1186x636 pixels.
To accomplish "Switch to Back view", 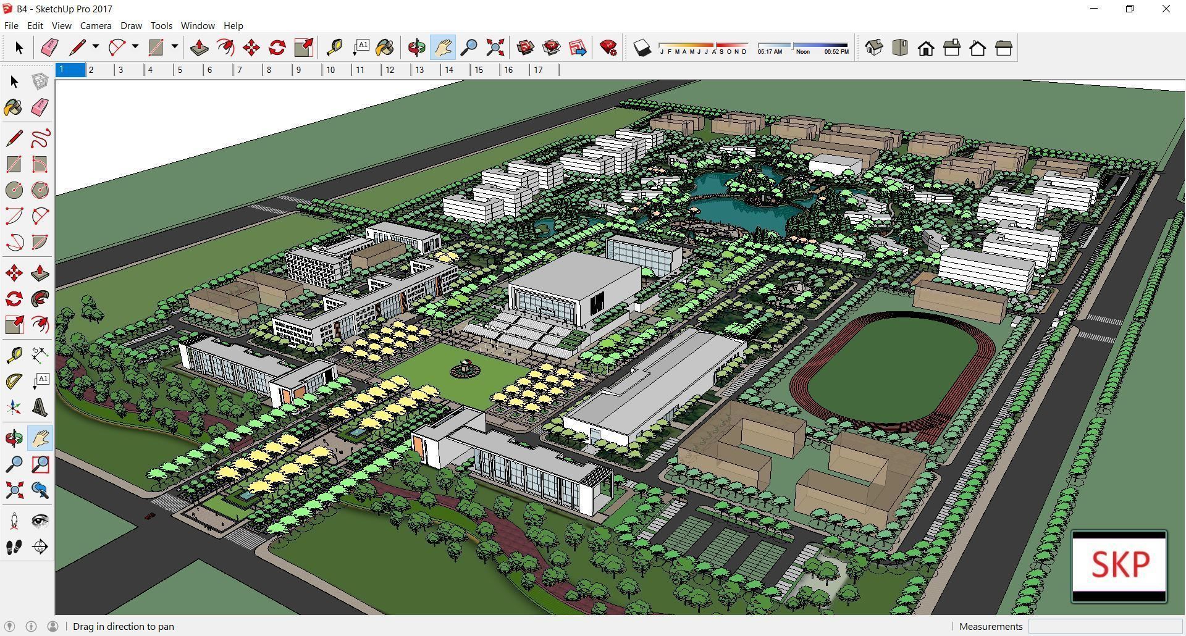I will 978,48.
